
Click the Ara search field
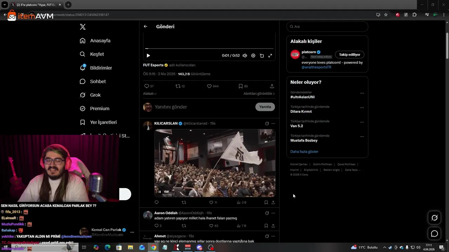point(327,27)
